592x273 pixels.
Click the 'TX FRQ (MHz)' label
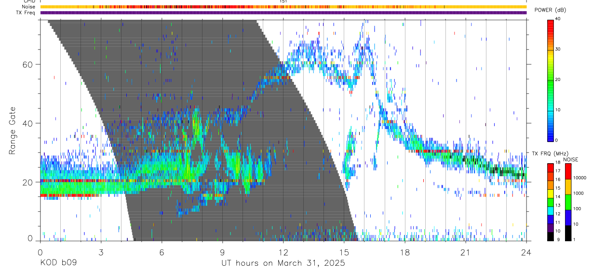(550, 153)
